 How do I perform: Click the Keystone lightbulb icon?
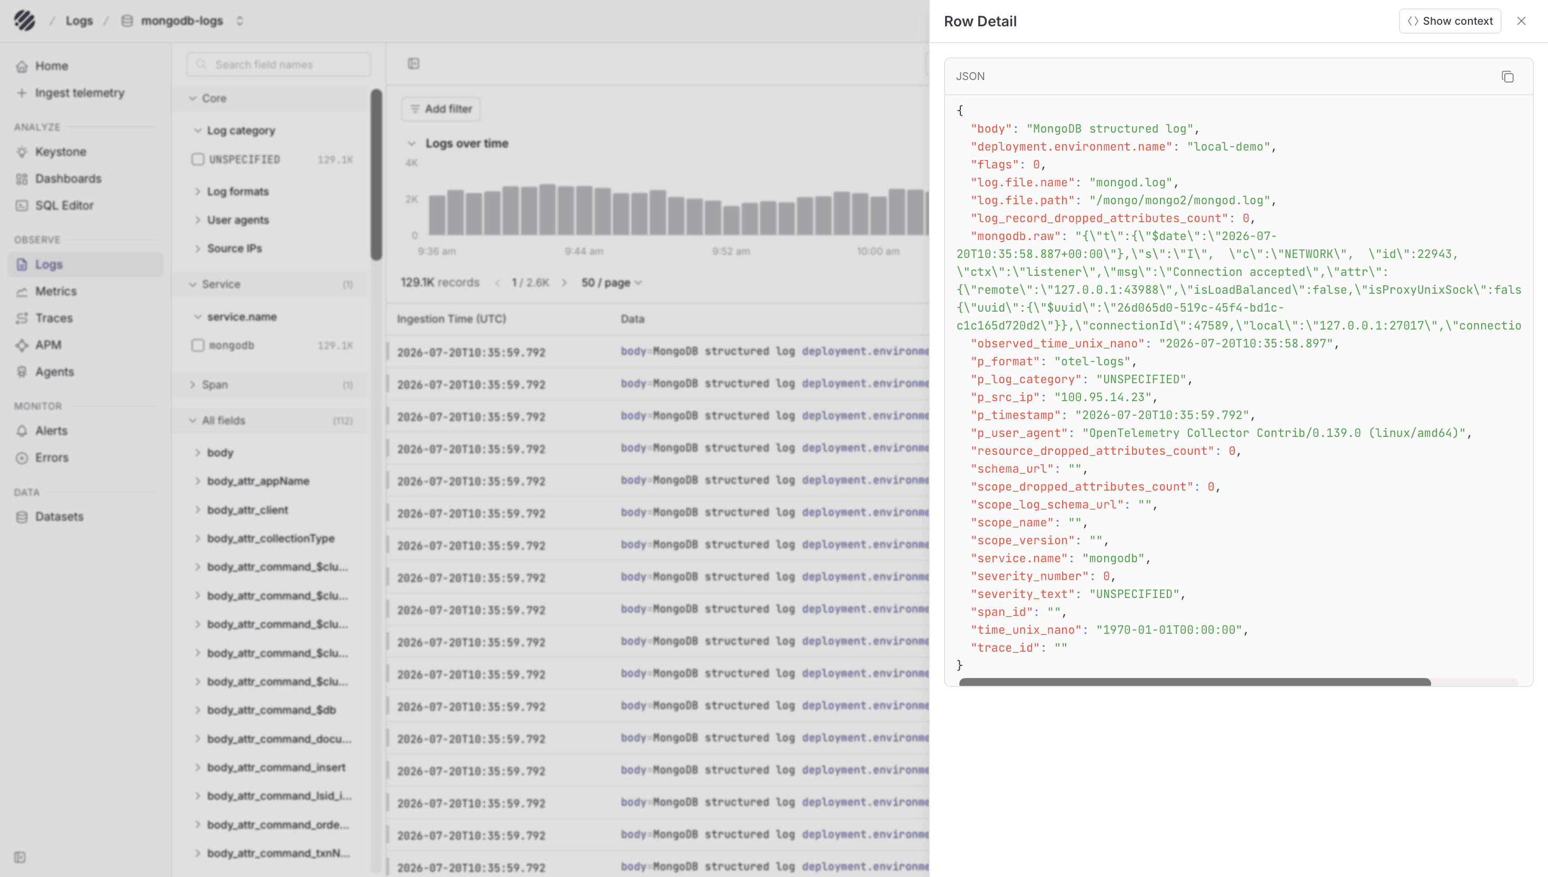click(x=22, y=152)
